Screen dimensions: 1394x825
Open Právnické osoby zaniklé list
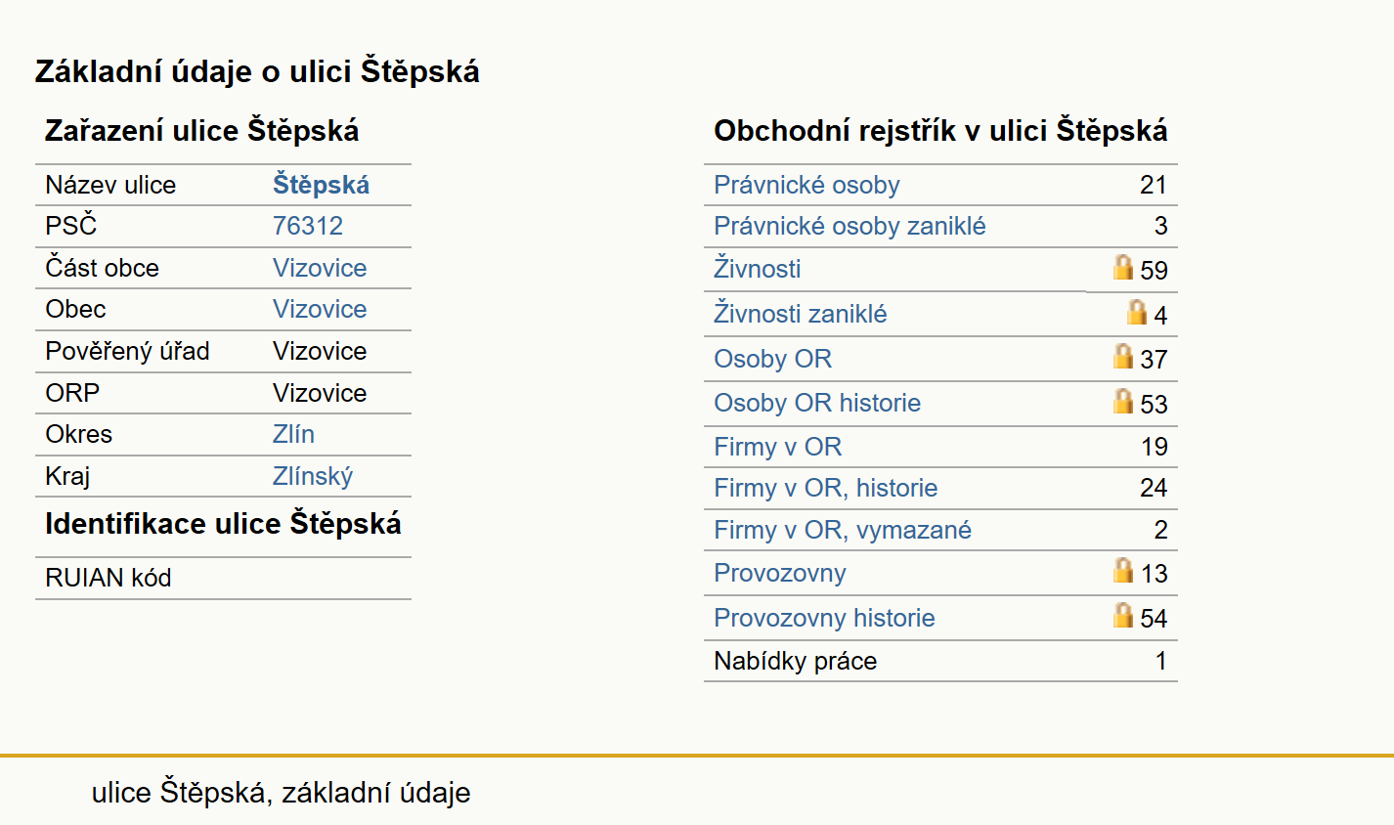tap(849, 226)
